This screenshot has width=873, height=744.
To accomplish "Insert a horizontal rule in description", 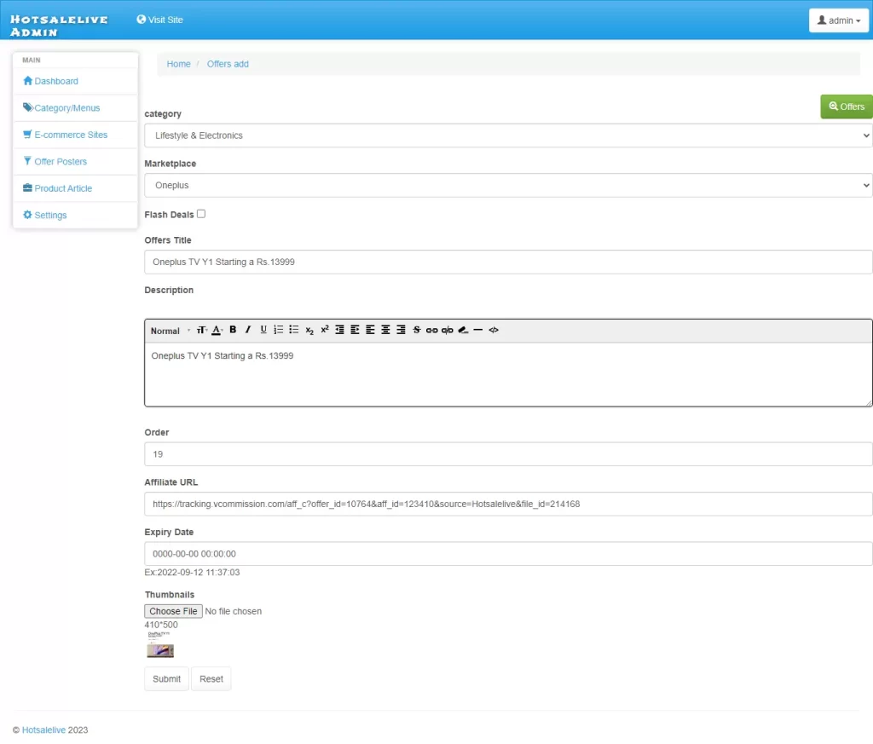I will coord(477,330).
